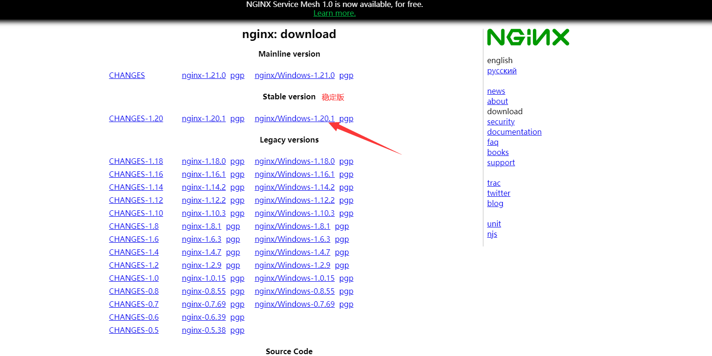Open pgp signature for nginx/Windows-1.20.1
Image resolution: width=712 pixels, height=356 pixels.
(346, 118)
